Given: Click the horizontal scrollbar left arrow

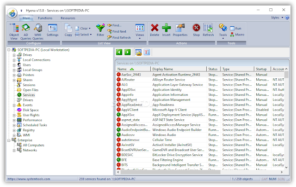Looking at the screenshot, I should point(118,172).
